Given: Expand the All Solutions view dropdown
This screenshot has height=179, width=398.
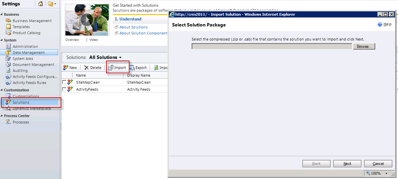Looking at the screenshot, I should point(120,58).
